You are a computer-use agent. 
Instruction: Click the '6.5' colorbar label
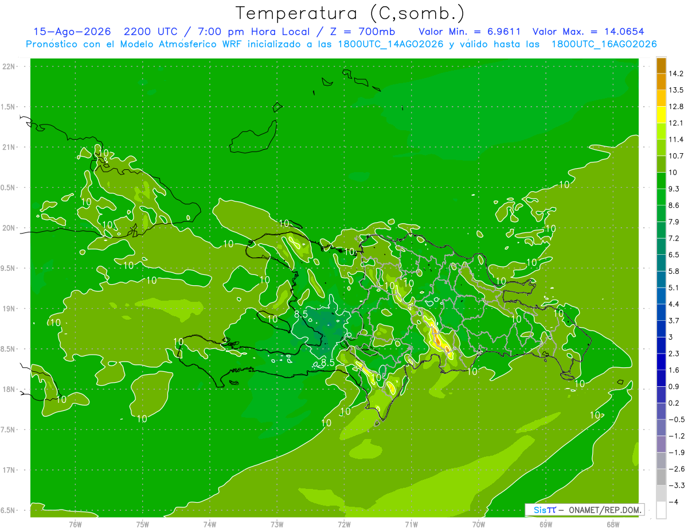pos(674,255)
